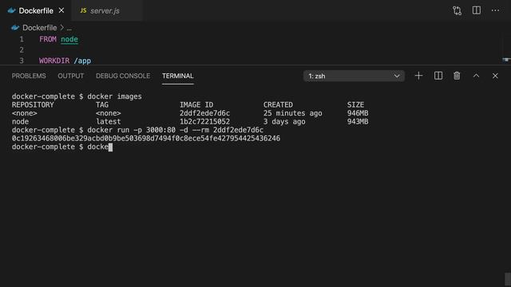This screenshot has height=287, width=511.
Task: Close the Dockerfile tab
Action: click(61, 10)
